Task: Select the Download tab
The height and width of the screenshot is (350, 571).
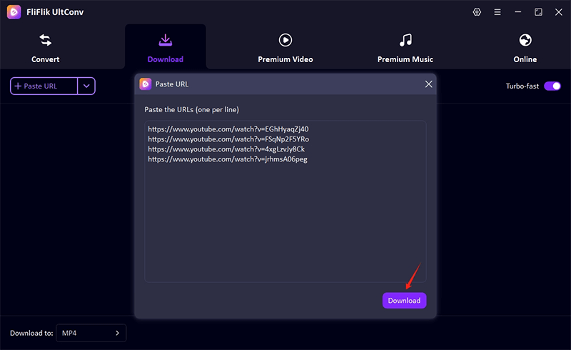Action: 166,48
